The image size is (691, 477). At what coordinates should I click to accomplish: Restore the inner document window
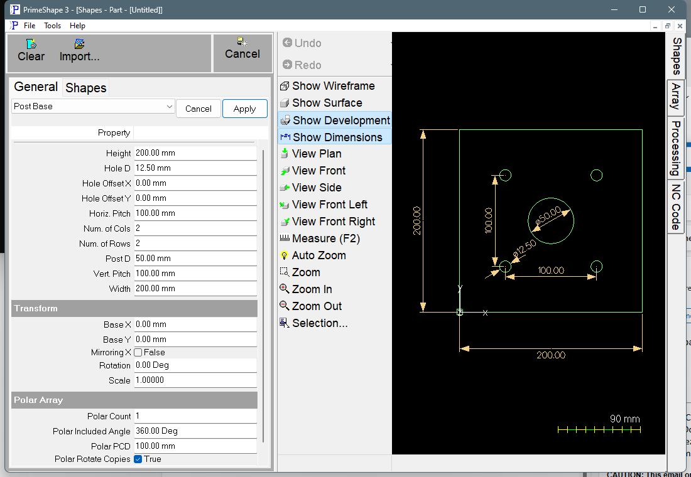point(667,26)
